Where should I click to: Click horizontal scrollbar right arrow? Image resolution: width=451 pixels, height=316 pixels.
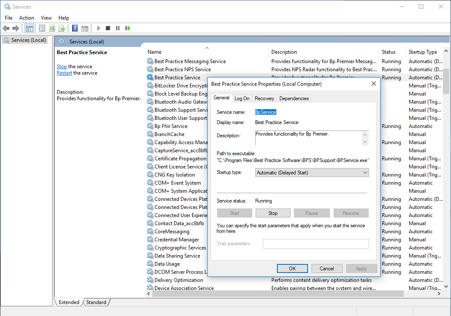(439, 293)
